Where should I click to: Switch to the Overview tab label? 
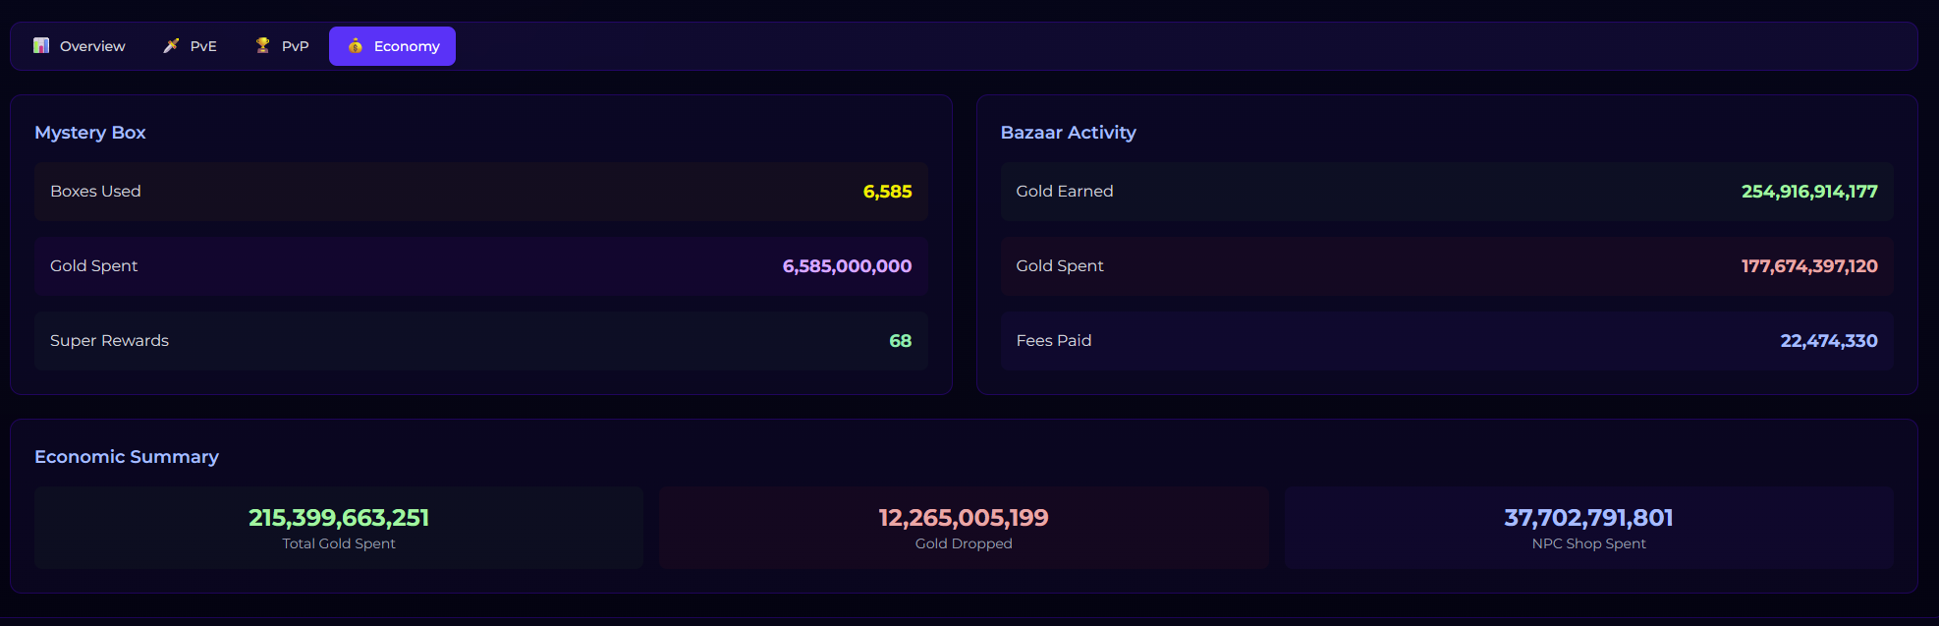coord(92,46)
